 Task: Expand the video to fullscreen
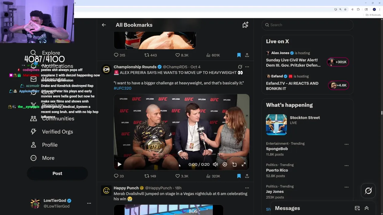(x=244, y=164)
